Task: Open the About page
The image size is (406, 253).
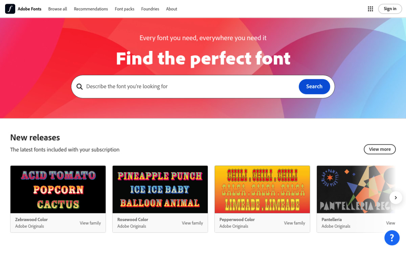Action: [x=172, y=9]
